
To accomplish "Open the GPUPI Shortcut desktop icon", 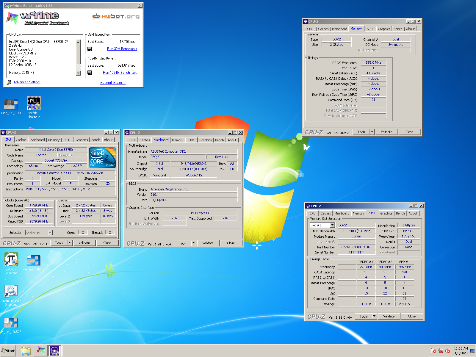I will pyautogui.click(x=11, y=263).
